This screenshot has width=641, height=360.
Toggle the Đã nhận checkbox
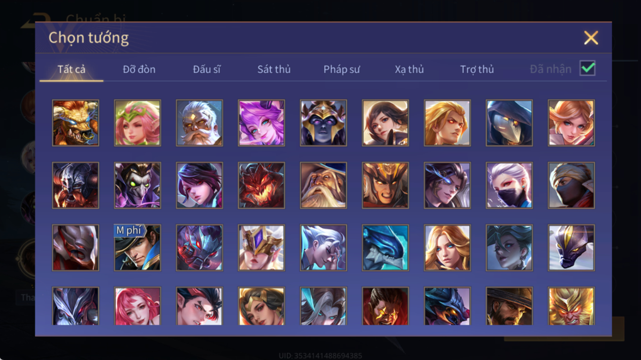pyautogui.click(x=587, y=68)
